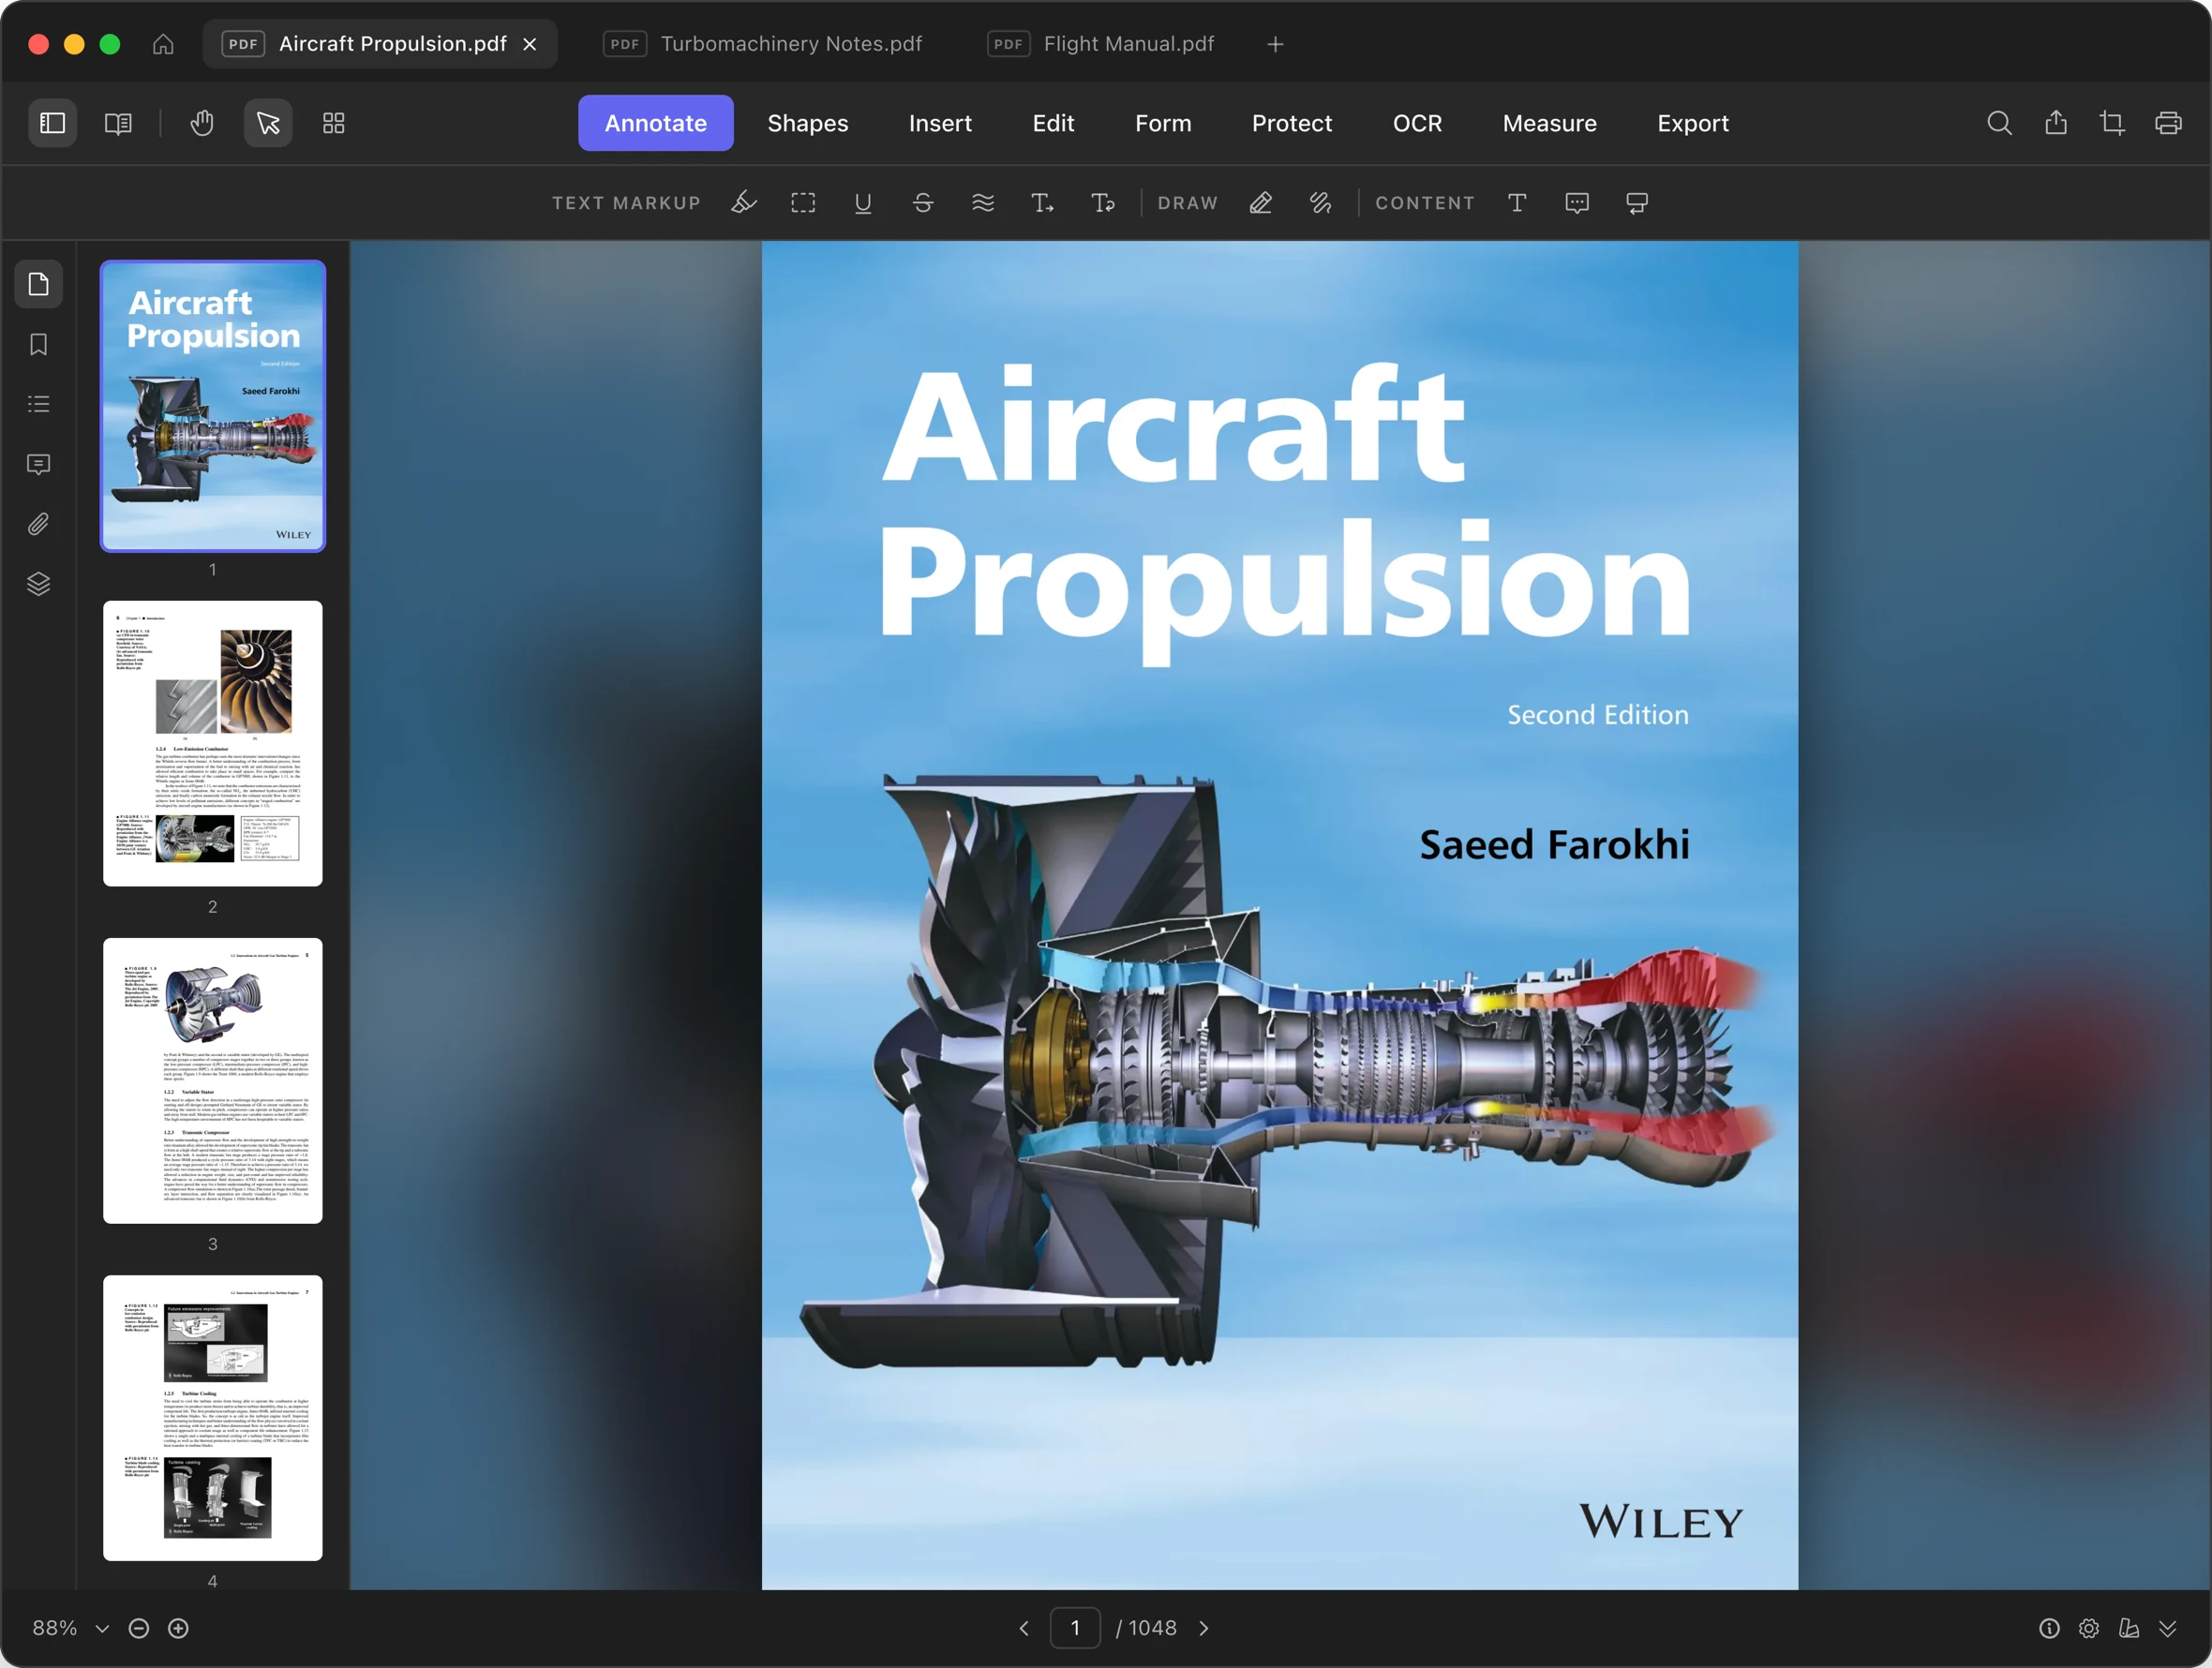The image size is (2212, 1668).
Task: Select the underline markup tool
Action: pos(863,203)
